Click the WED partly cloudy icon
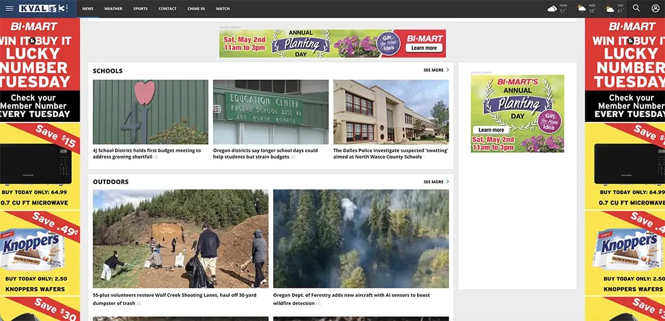This screenshot has height=321, width=665. [581, 8]
